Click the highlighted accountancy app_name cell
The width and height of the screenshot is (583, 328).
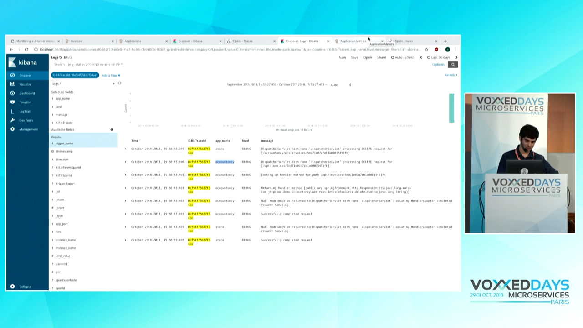click(225, 162)
